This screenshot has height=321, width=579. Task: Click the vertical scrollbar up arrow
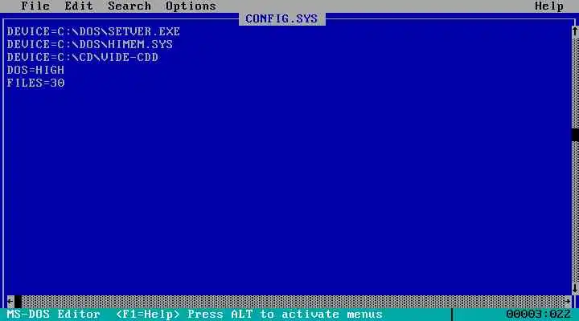[575, 31]
